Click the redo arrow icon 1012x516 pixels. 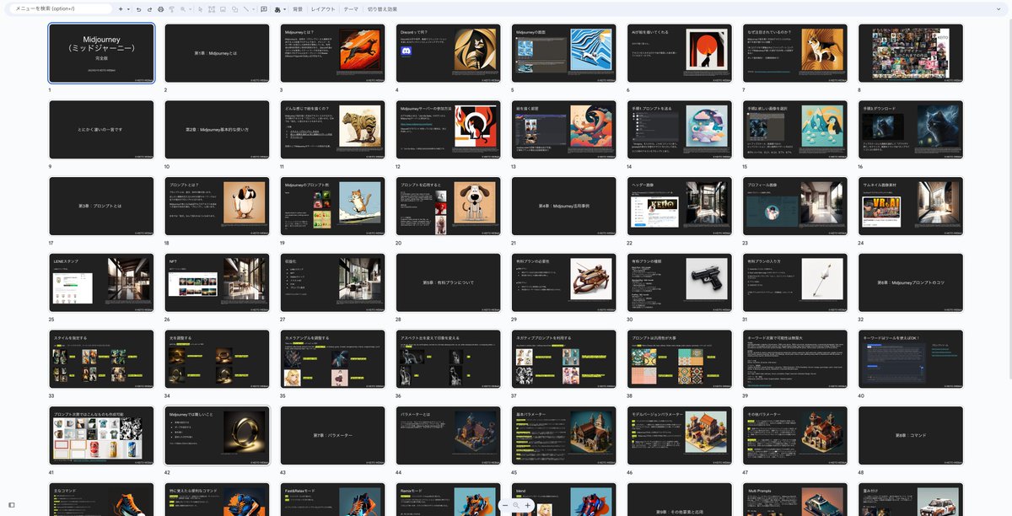pyautogui.click(x=149, y=8)
